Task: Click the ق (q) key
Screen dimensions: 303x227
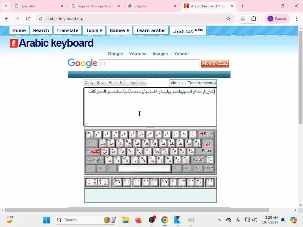Action: click(128, 143)
